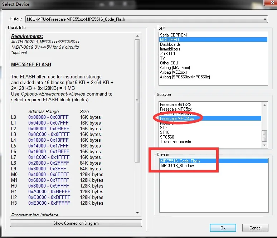Click H3 address range 0xE0000 - 0xFFFFF
277x238 pixels.
click(49, 203)
